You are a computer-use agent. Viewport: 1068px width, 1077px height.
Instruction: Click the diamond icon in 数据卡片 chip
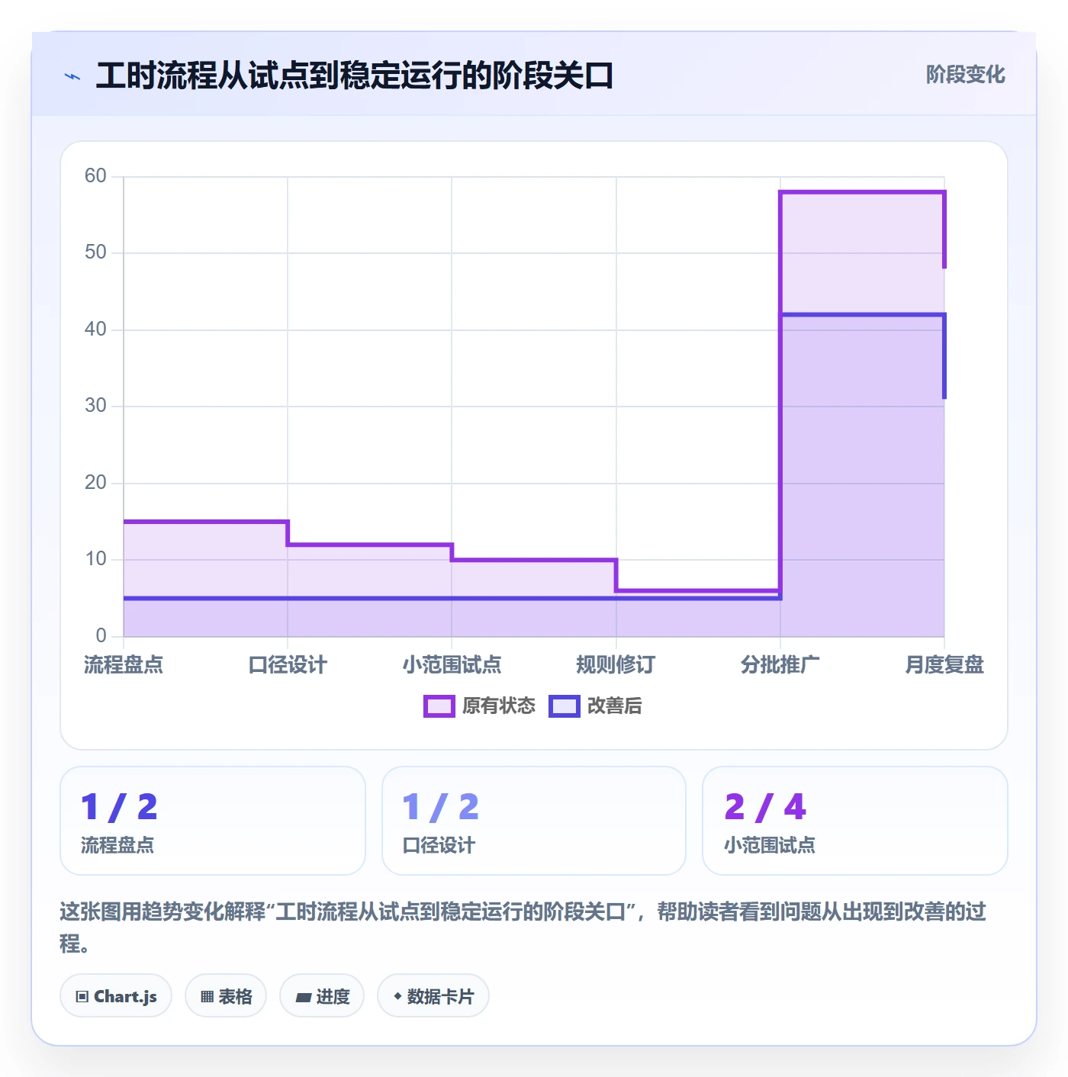397,996
